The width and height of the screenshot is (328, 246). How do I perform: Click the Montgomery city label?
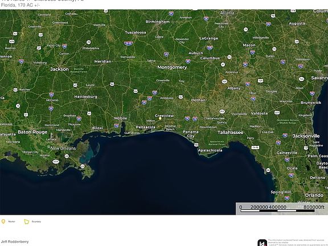point(172,67)
